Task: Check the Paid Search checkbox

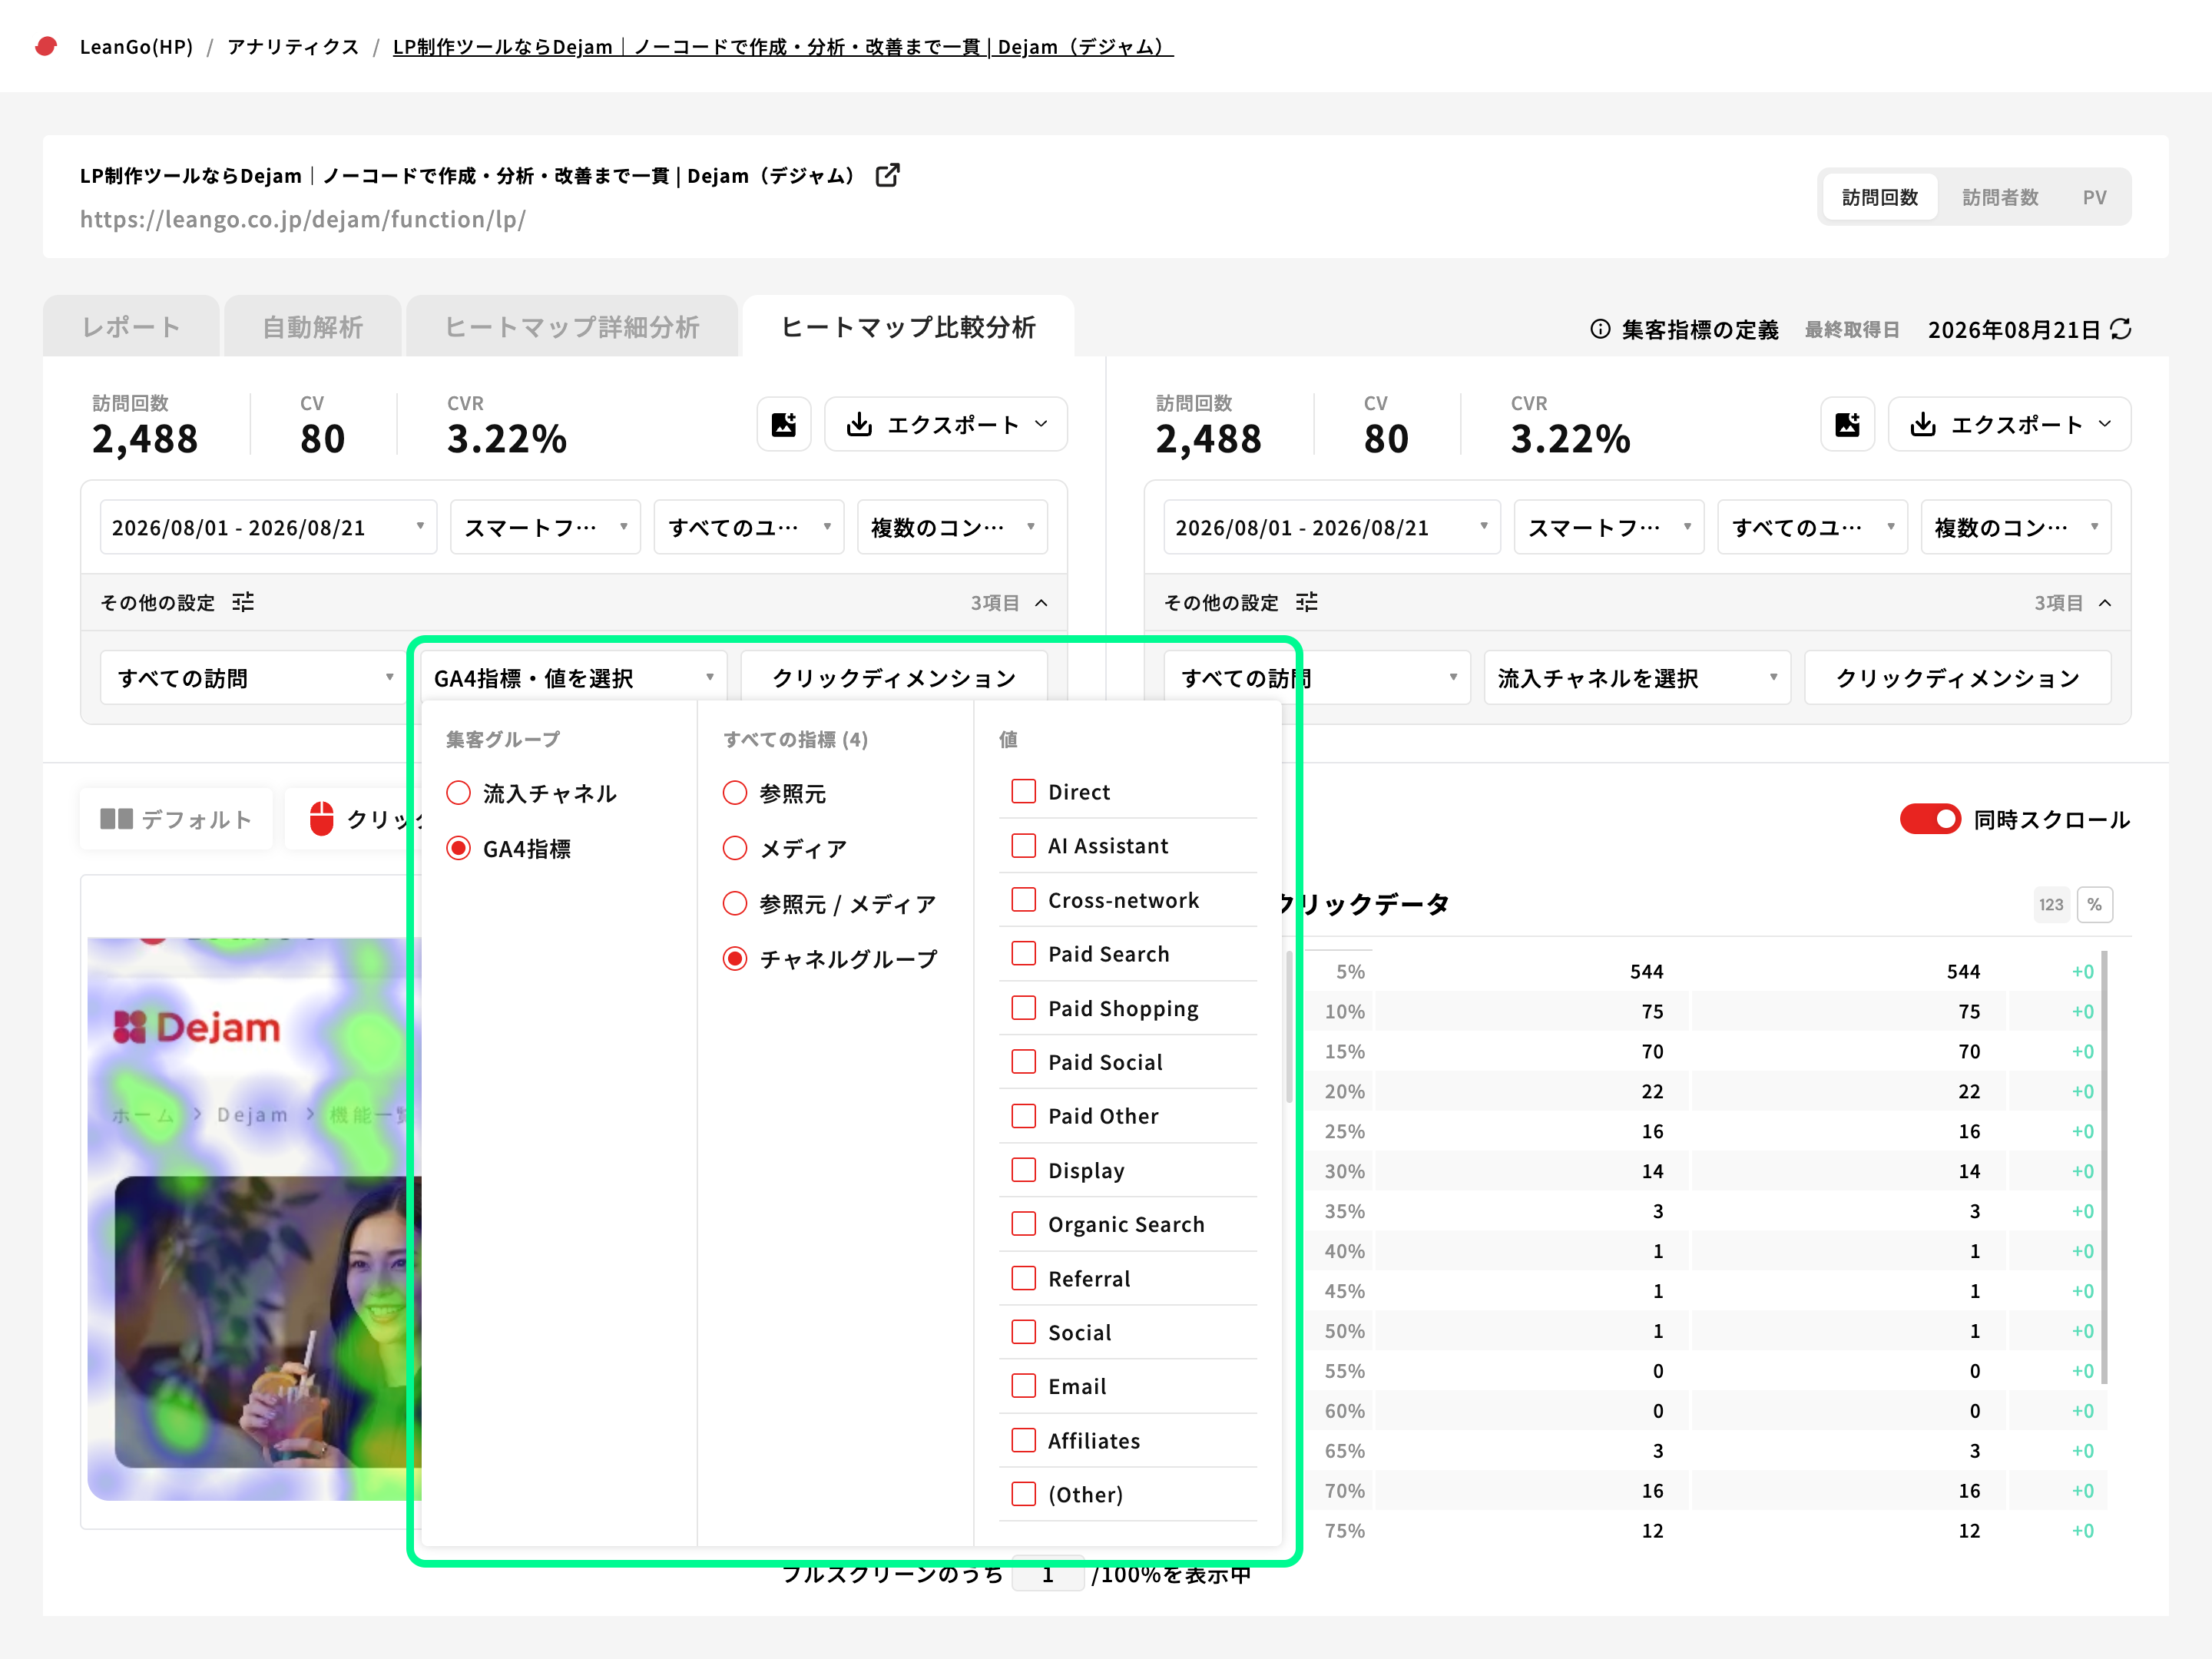Action: point(1023,953)
